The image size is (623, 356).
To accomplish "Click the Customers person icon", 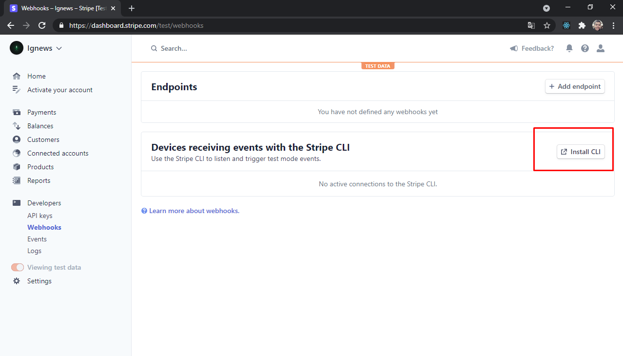I will click(17, 139).
